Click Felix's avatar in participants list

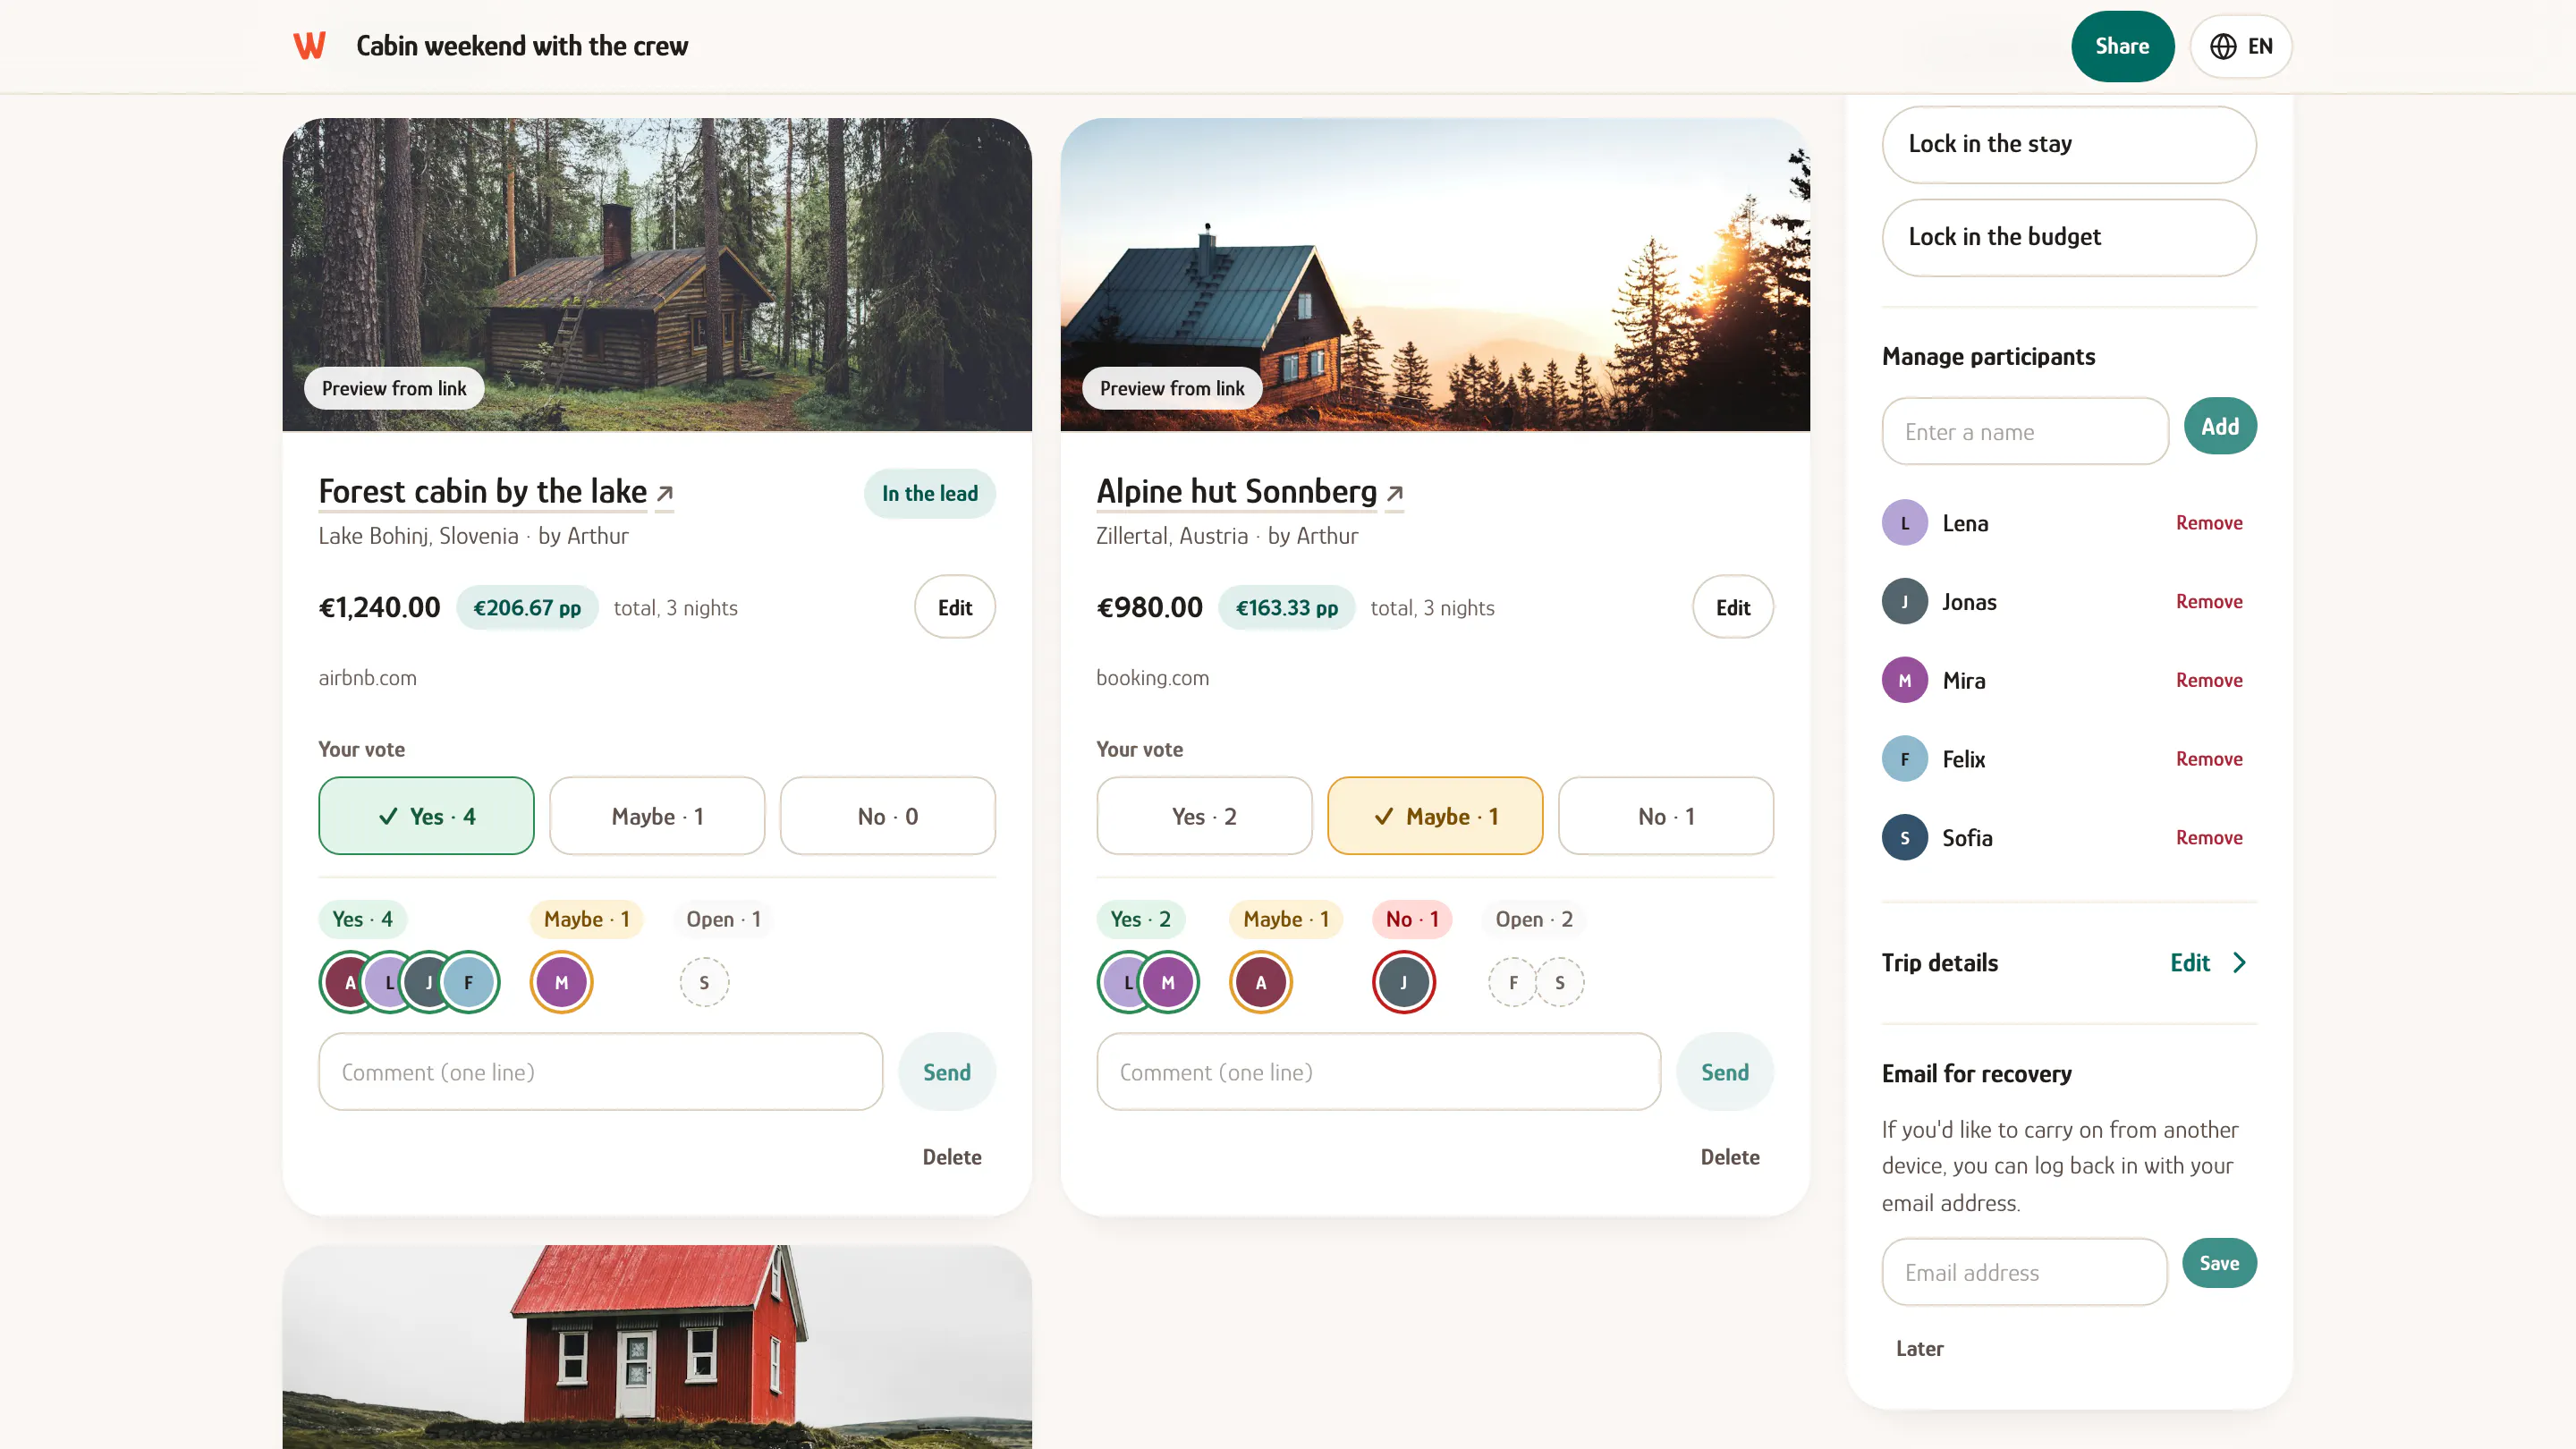pos(1904,760)
